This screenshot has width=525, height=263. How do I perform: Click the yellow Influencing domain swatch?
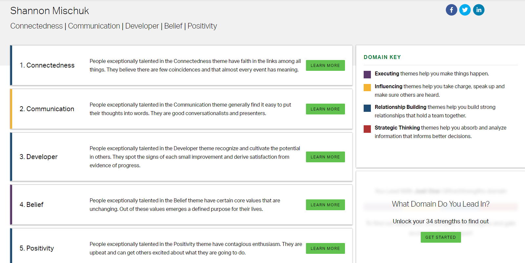(367, 87)
